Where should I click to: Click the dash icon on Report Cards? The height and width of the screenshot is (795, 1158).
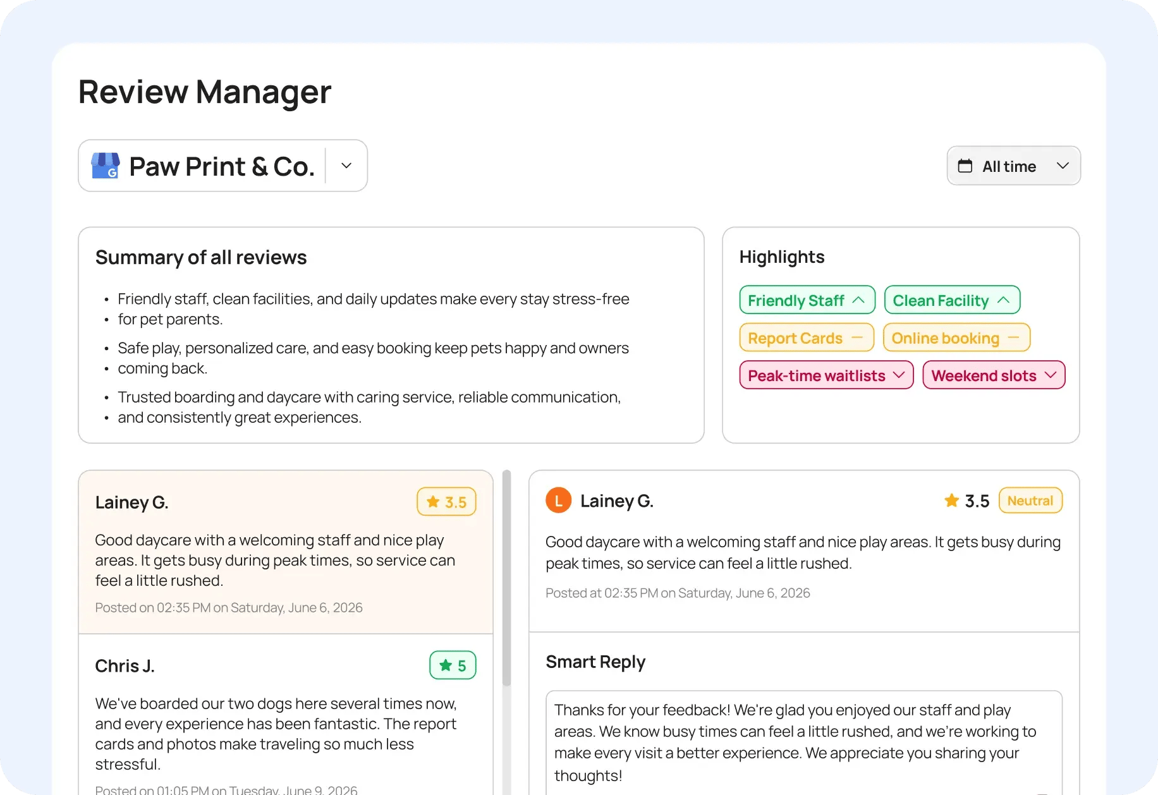[x=857, y=337]
